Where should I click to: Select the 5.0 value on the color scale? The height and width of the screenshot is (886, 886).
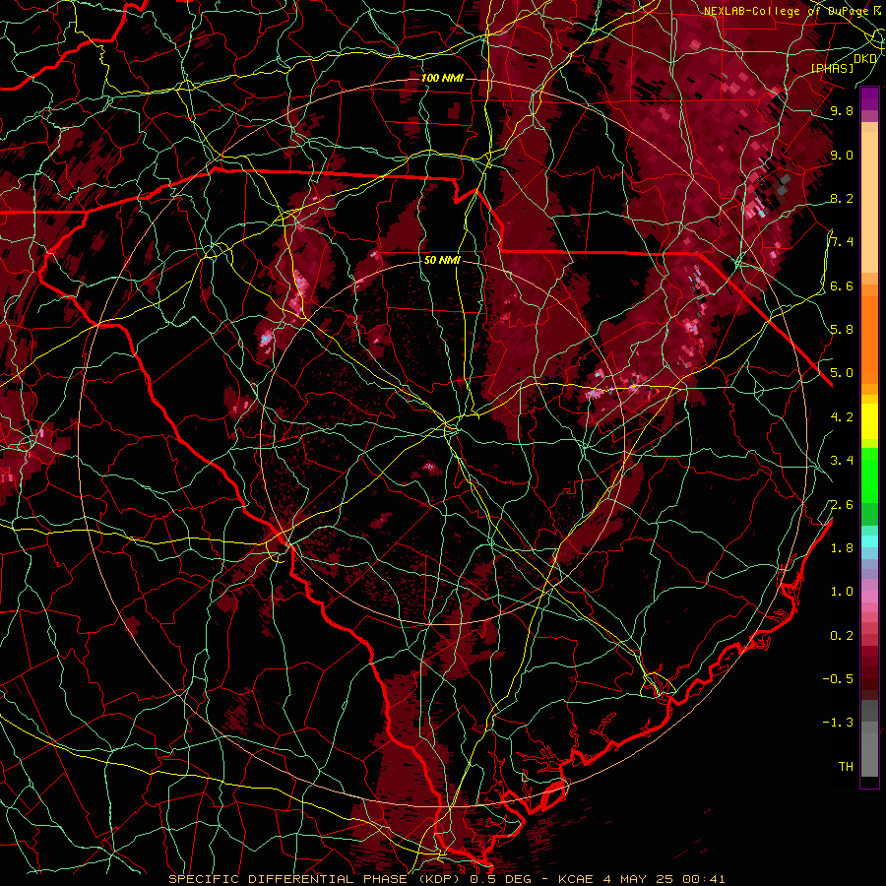pos(842,373)
